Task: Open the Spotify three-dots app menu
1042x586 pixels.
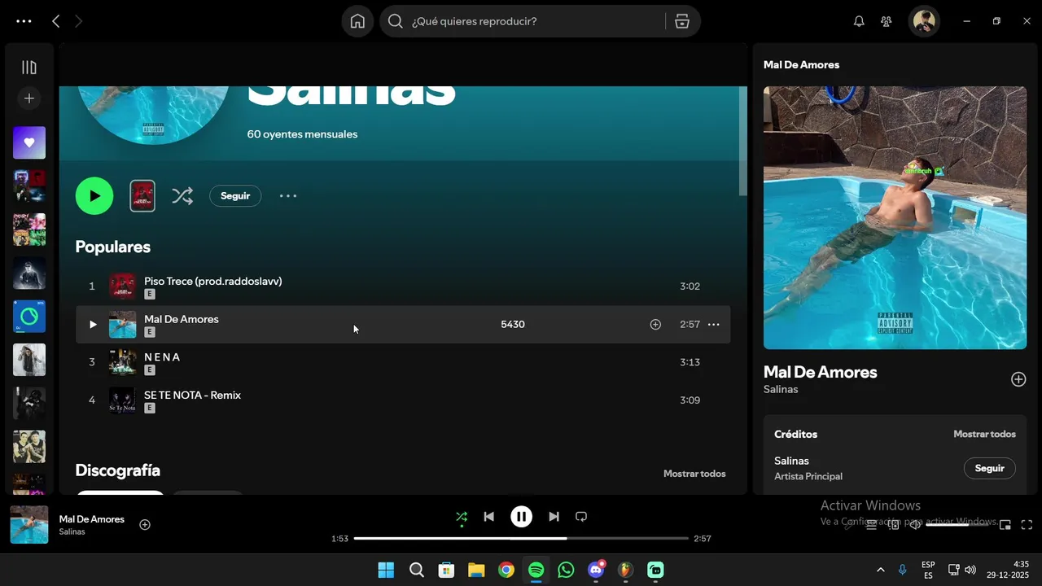Action: point(24,22)
